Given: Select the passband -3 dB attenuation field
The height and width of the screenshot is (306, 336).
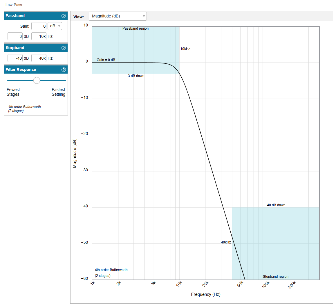Looking at the screenshot, I should 15,36.
